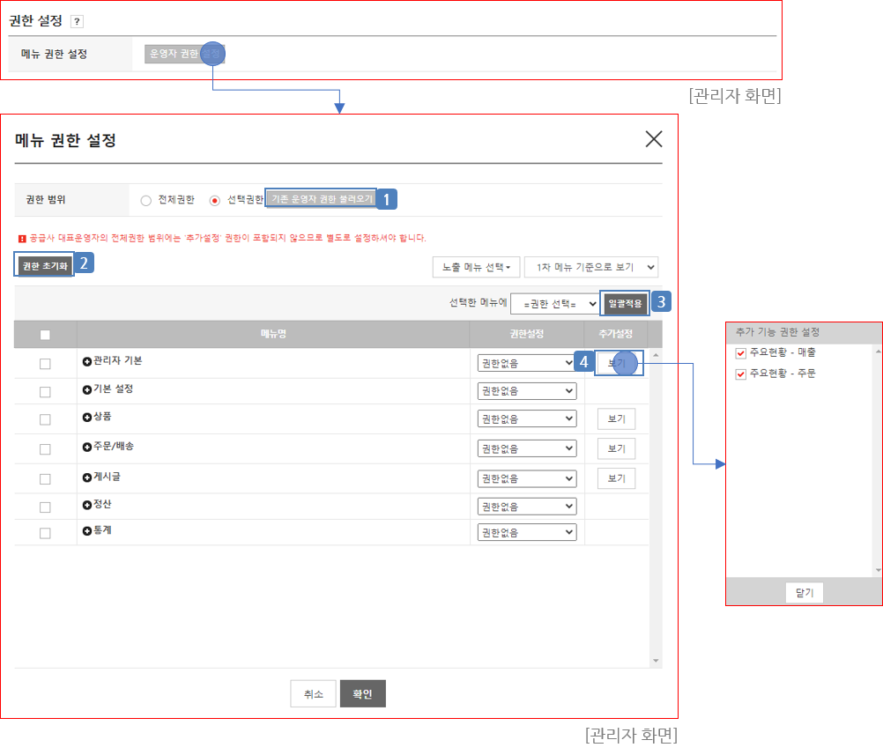Expand the 기본 설정 plus icon
Image resolution: width=883 pixels, height=755 pixels.
[x=86, y=389]
